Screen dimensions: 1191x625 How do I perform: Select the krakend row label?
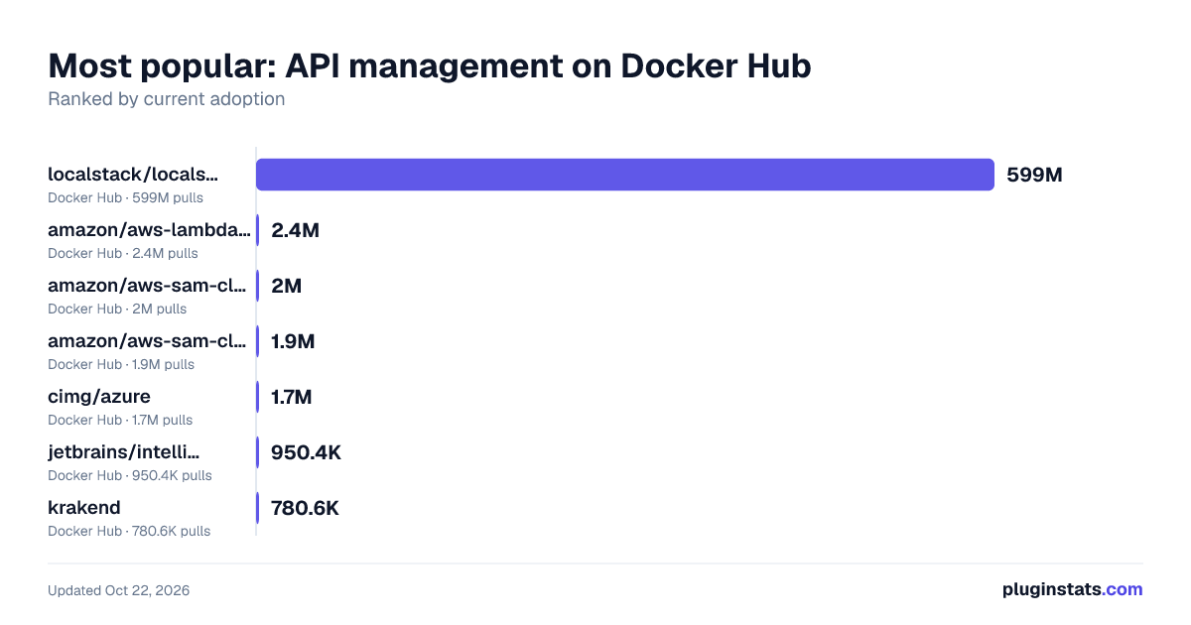(x=84, y=508)
